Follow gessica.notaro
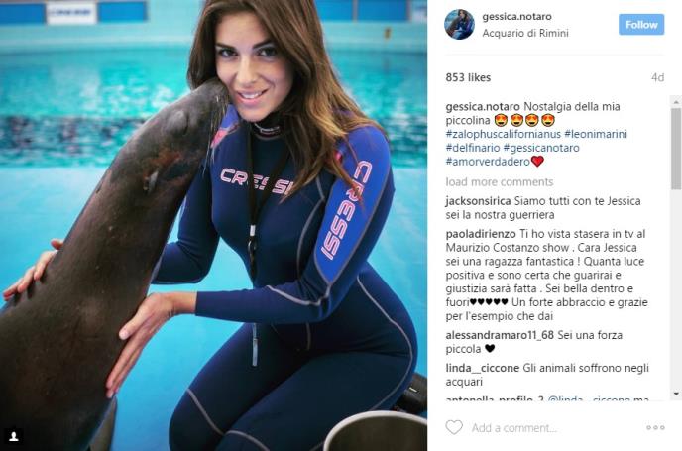 click(641, 25)
